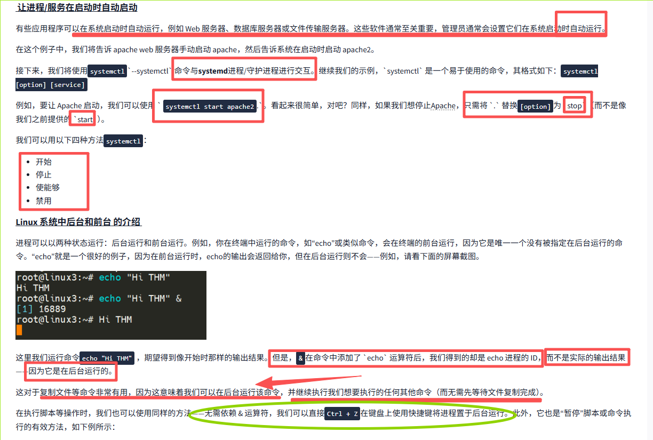Click the word "stop" in the Apache paragraph

click(x=574, y=106)
